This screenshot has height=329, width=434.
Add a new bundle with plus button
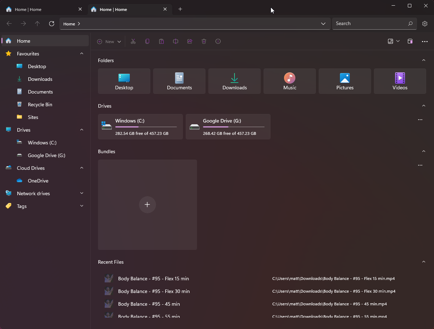coord(147,205)
